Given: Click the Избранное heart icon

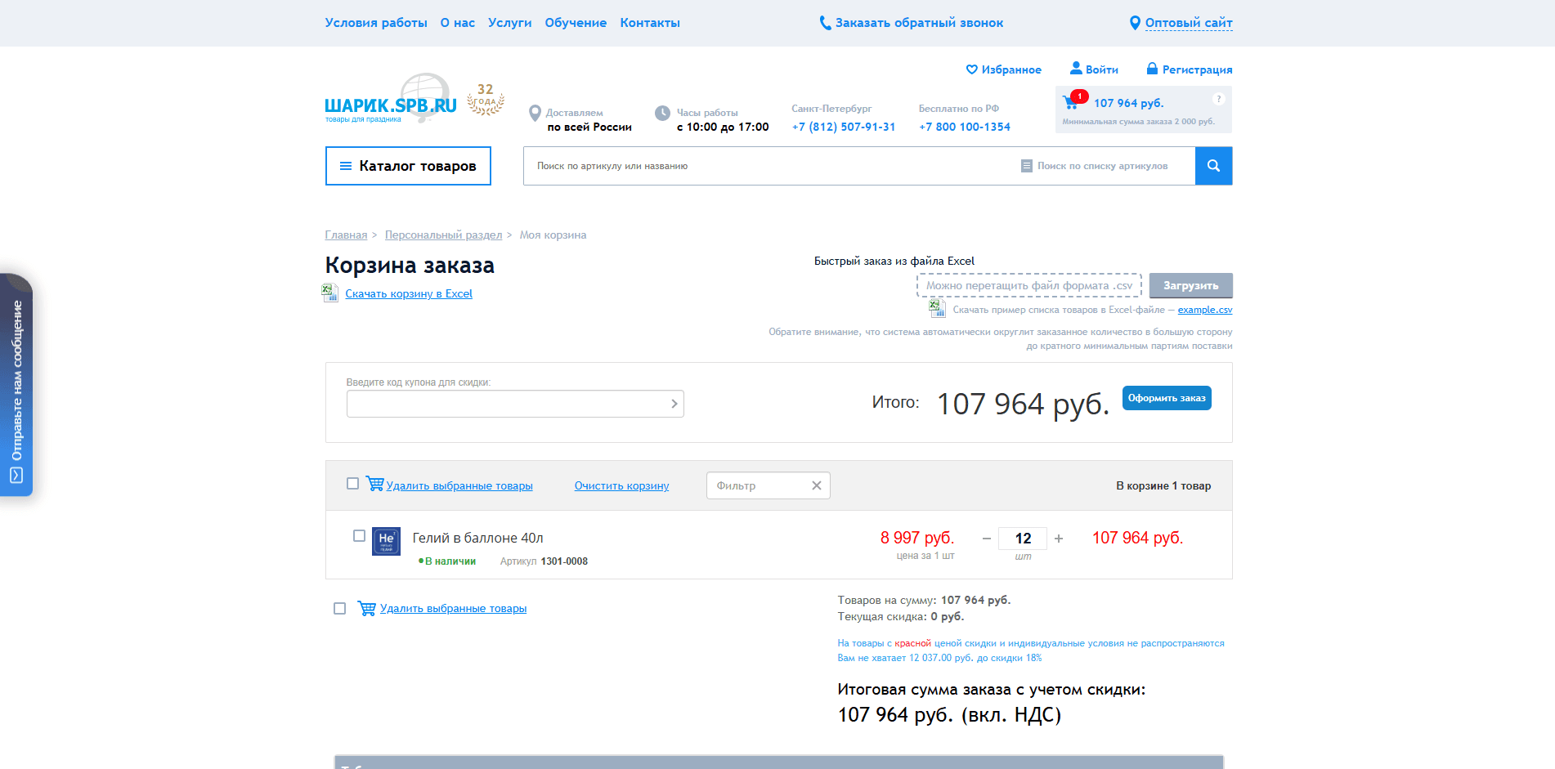Looking at the screenshot, I should (x=971, y=69).
